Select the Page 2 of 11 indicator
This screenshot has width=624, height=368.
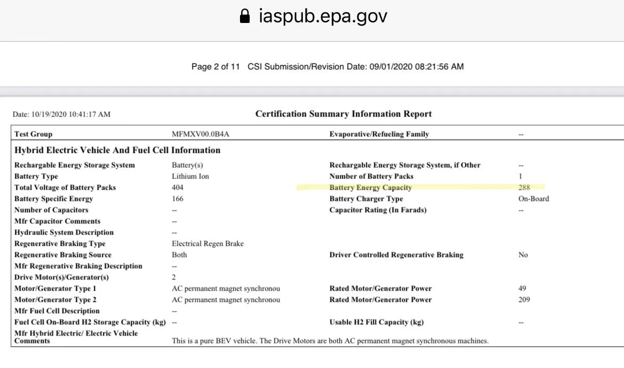tap(215, 67)
